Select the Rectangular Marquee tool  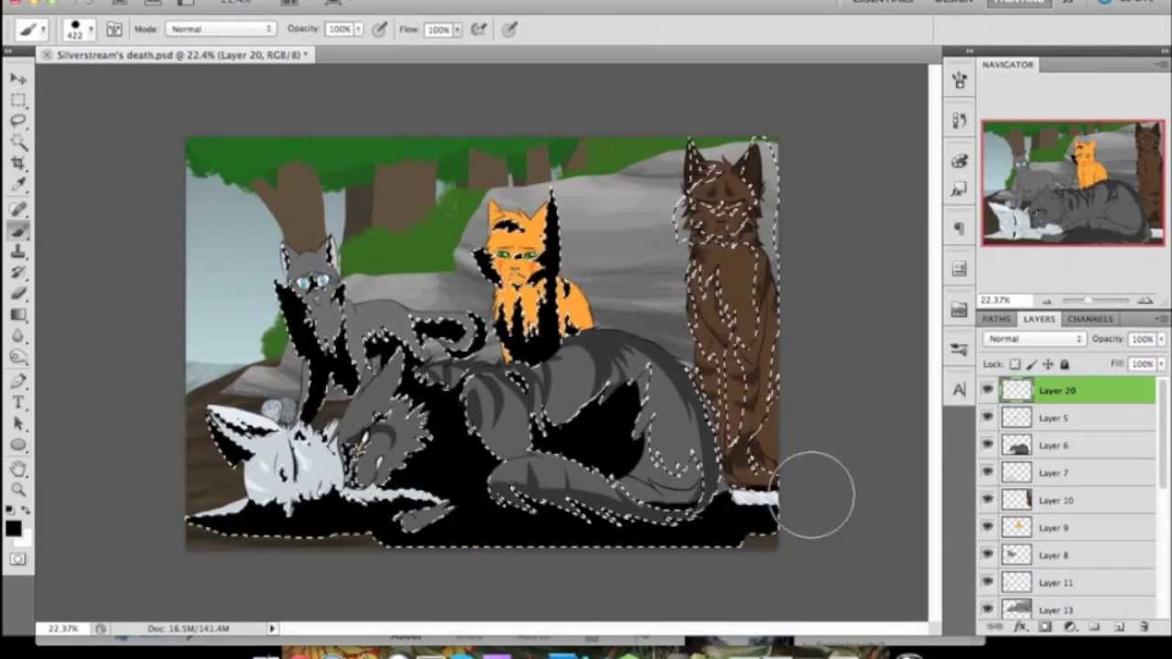tap(18, 100)
